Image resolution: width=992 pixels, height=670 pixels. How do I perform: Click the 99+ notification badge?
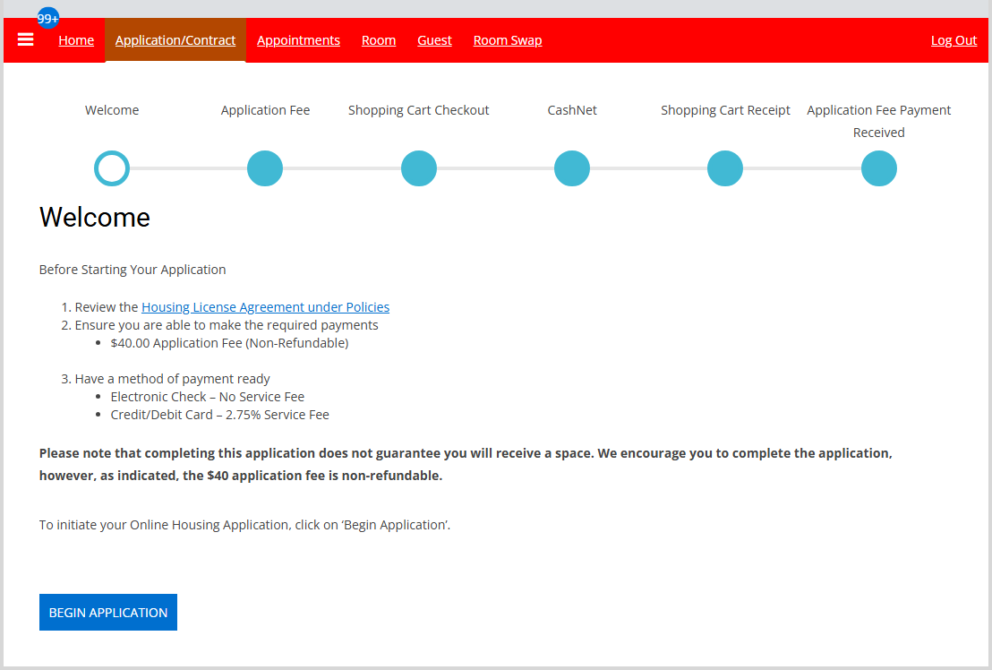[48, 18]
